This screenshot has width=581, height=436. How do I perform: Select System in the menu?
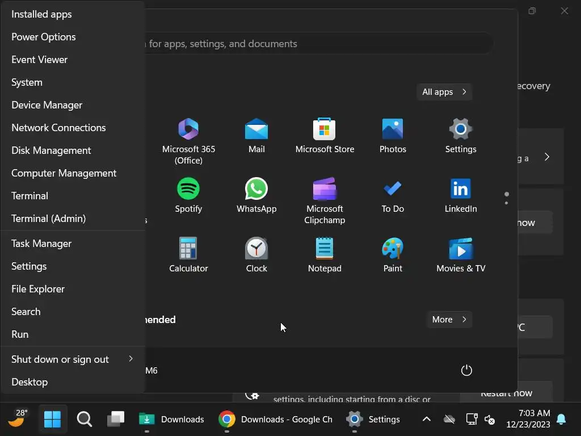(73, 82)
